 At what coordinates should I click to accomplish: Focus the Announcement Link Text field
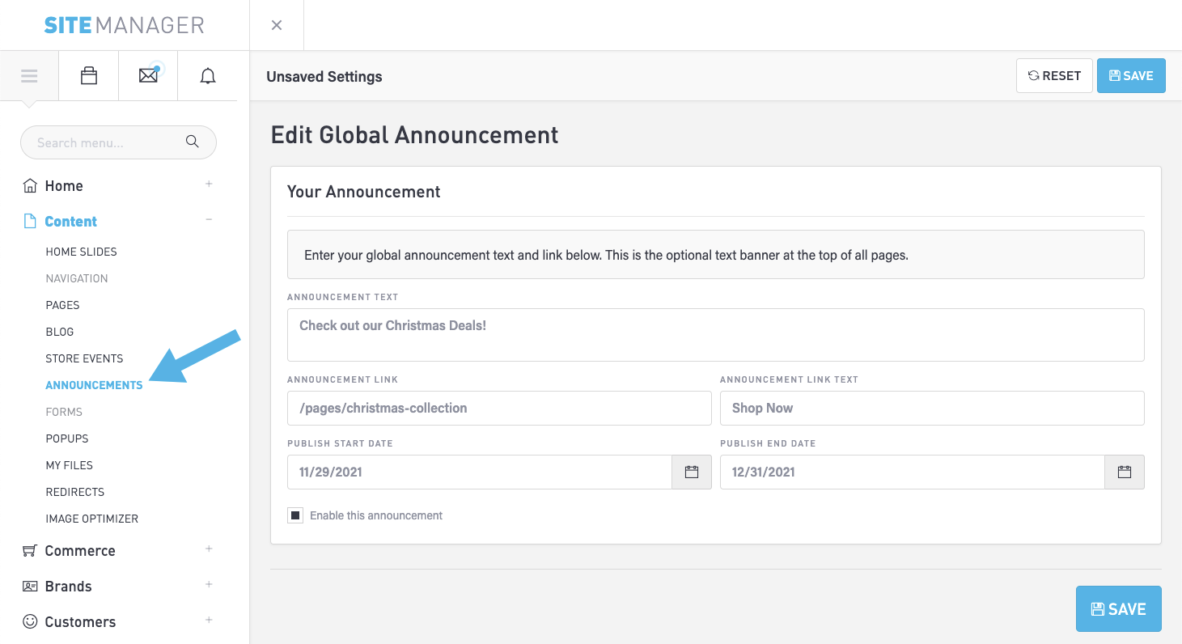[x=931, y=409]
